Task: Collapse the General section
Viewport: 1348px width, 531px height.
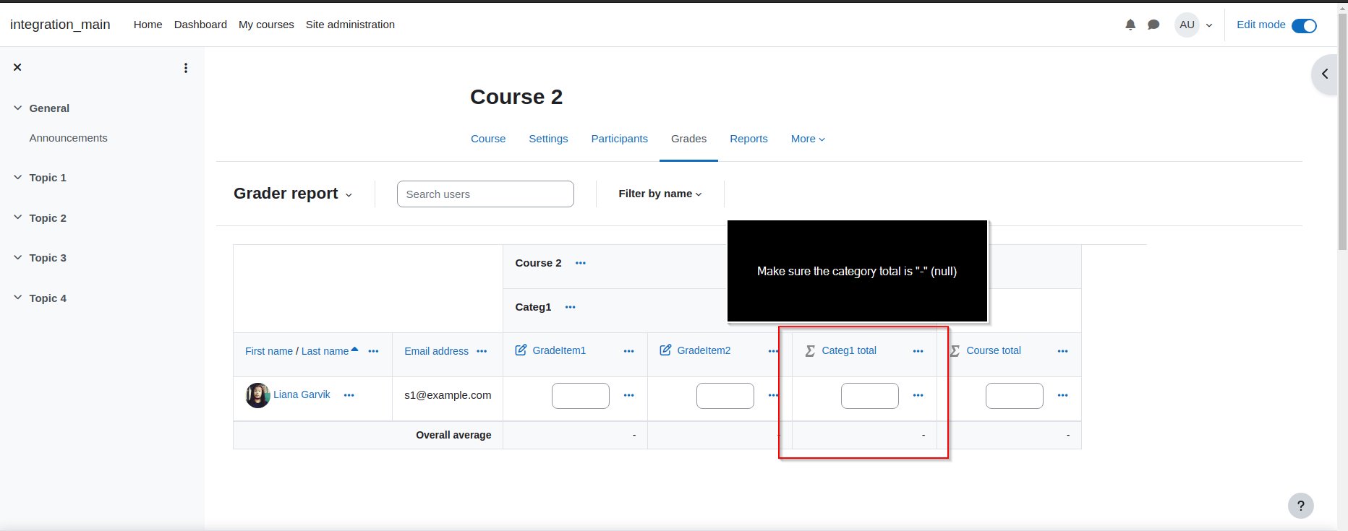Action: point(17,108)
